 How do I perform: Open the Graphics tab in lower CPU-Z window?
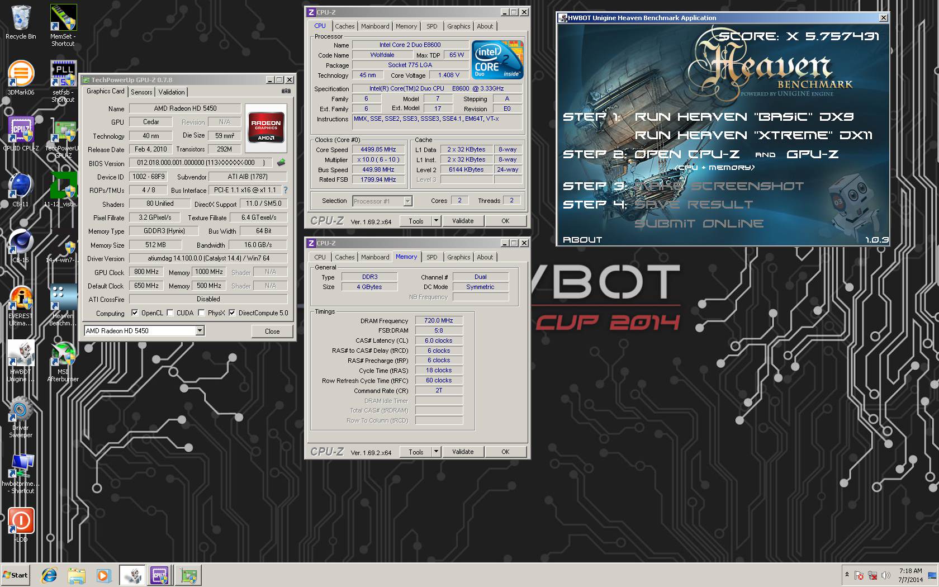point(458,257)
